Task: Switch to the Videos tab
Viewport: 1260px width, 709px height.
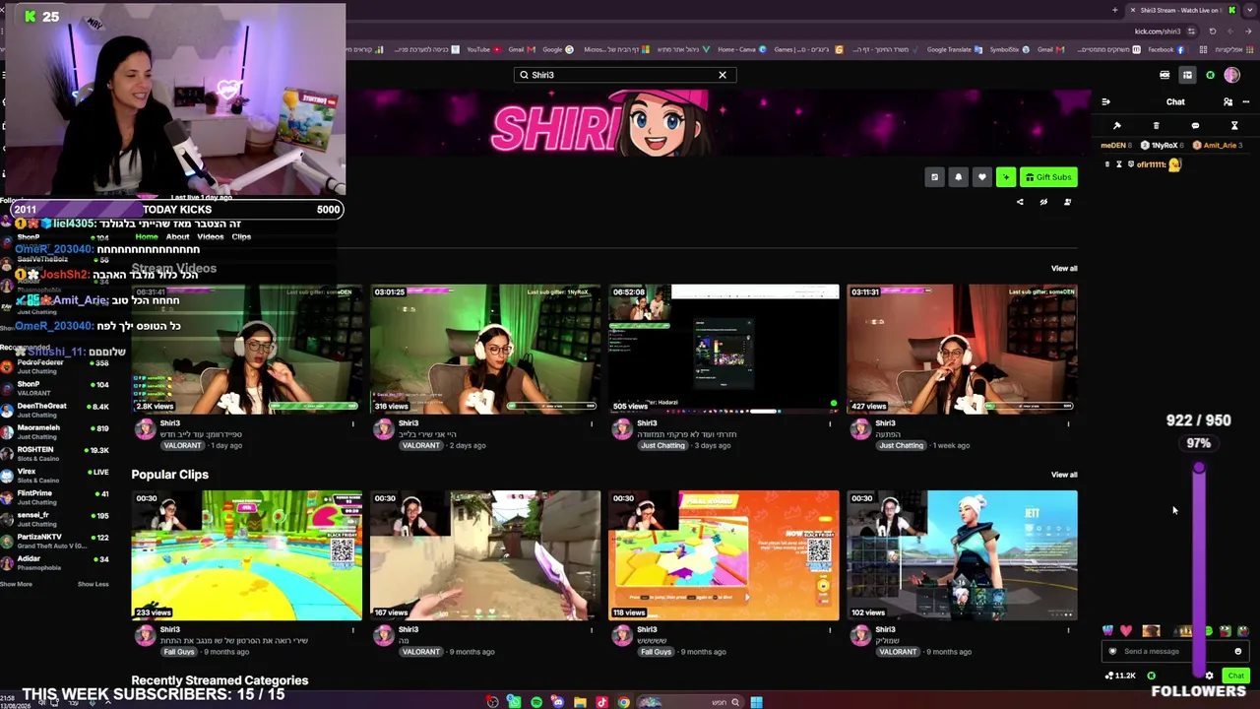Action: click(211, 237)
